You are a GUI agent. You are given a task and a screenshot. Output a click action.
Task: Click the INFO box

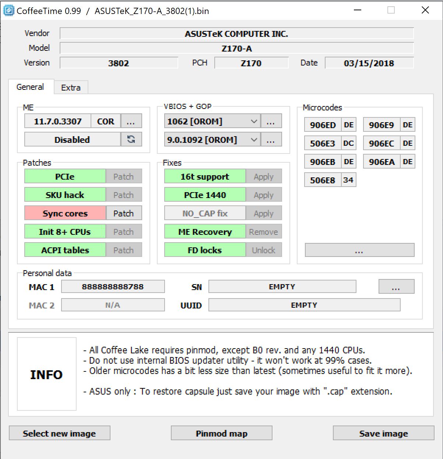coord(47,374)
